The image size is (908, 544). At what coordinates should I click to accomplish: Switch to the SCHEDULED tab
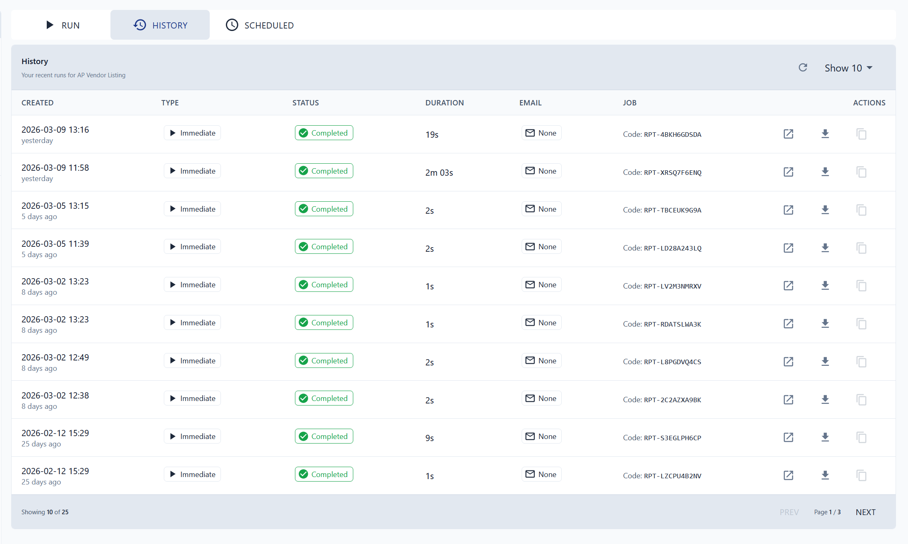tap(259, 25)
